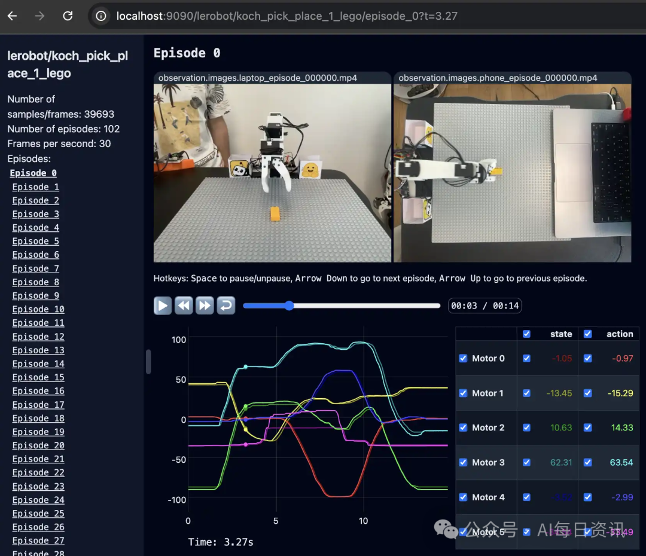Click the laptop camera video preview
The height and width of the screenshot is (556, 646).
point(272,173)
